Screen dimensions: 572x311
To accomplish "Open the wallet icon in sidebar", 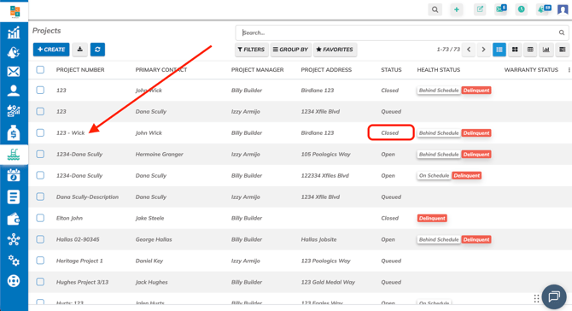I will tap(14, 219).
